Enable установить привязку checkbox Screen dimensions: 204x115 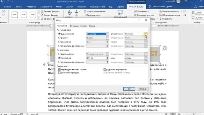click(x=60, y=73)
